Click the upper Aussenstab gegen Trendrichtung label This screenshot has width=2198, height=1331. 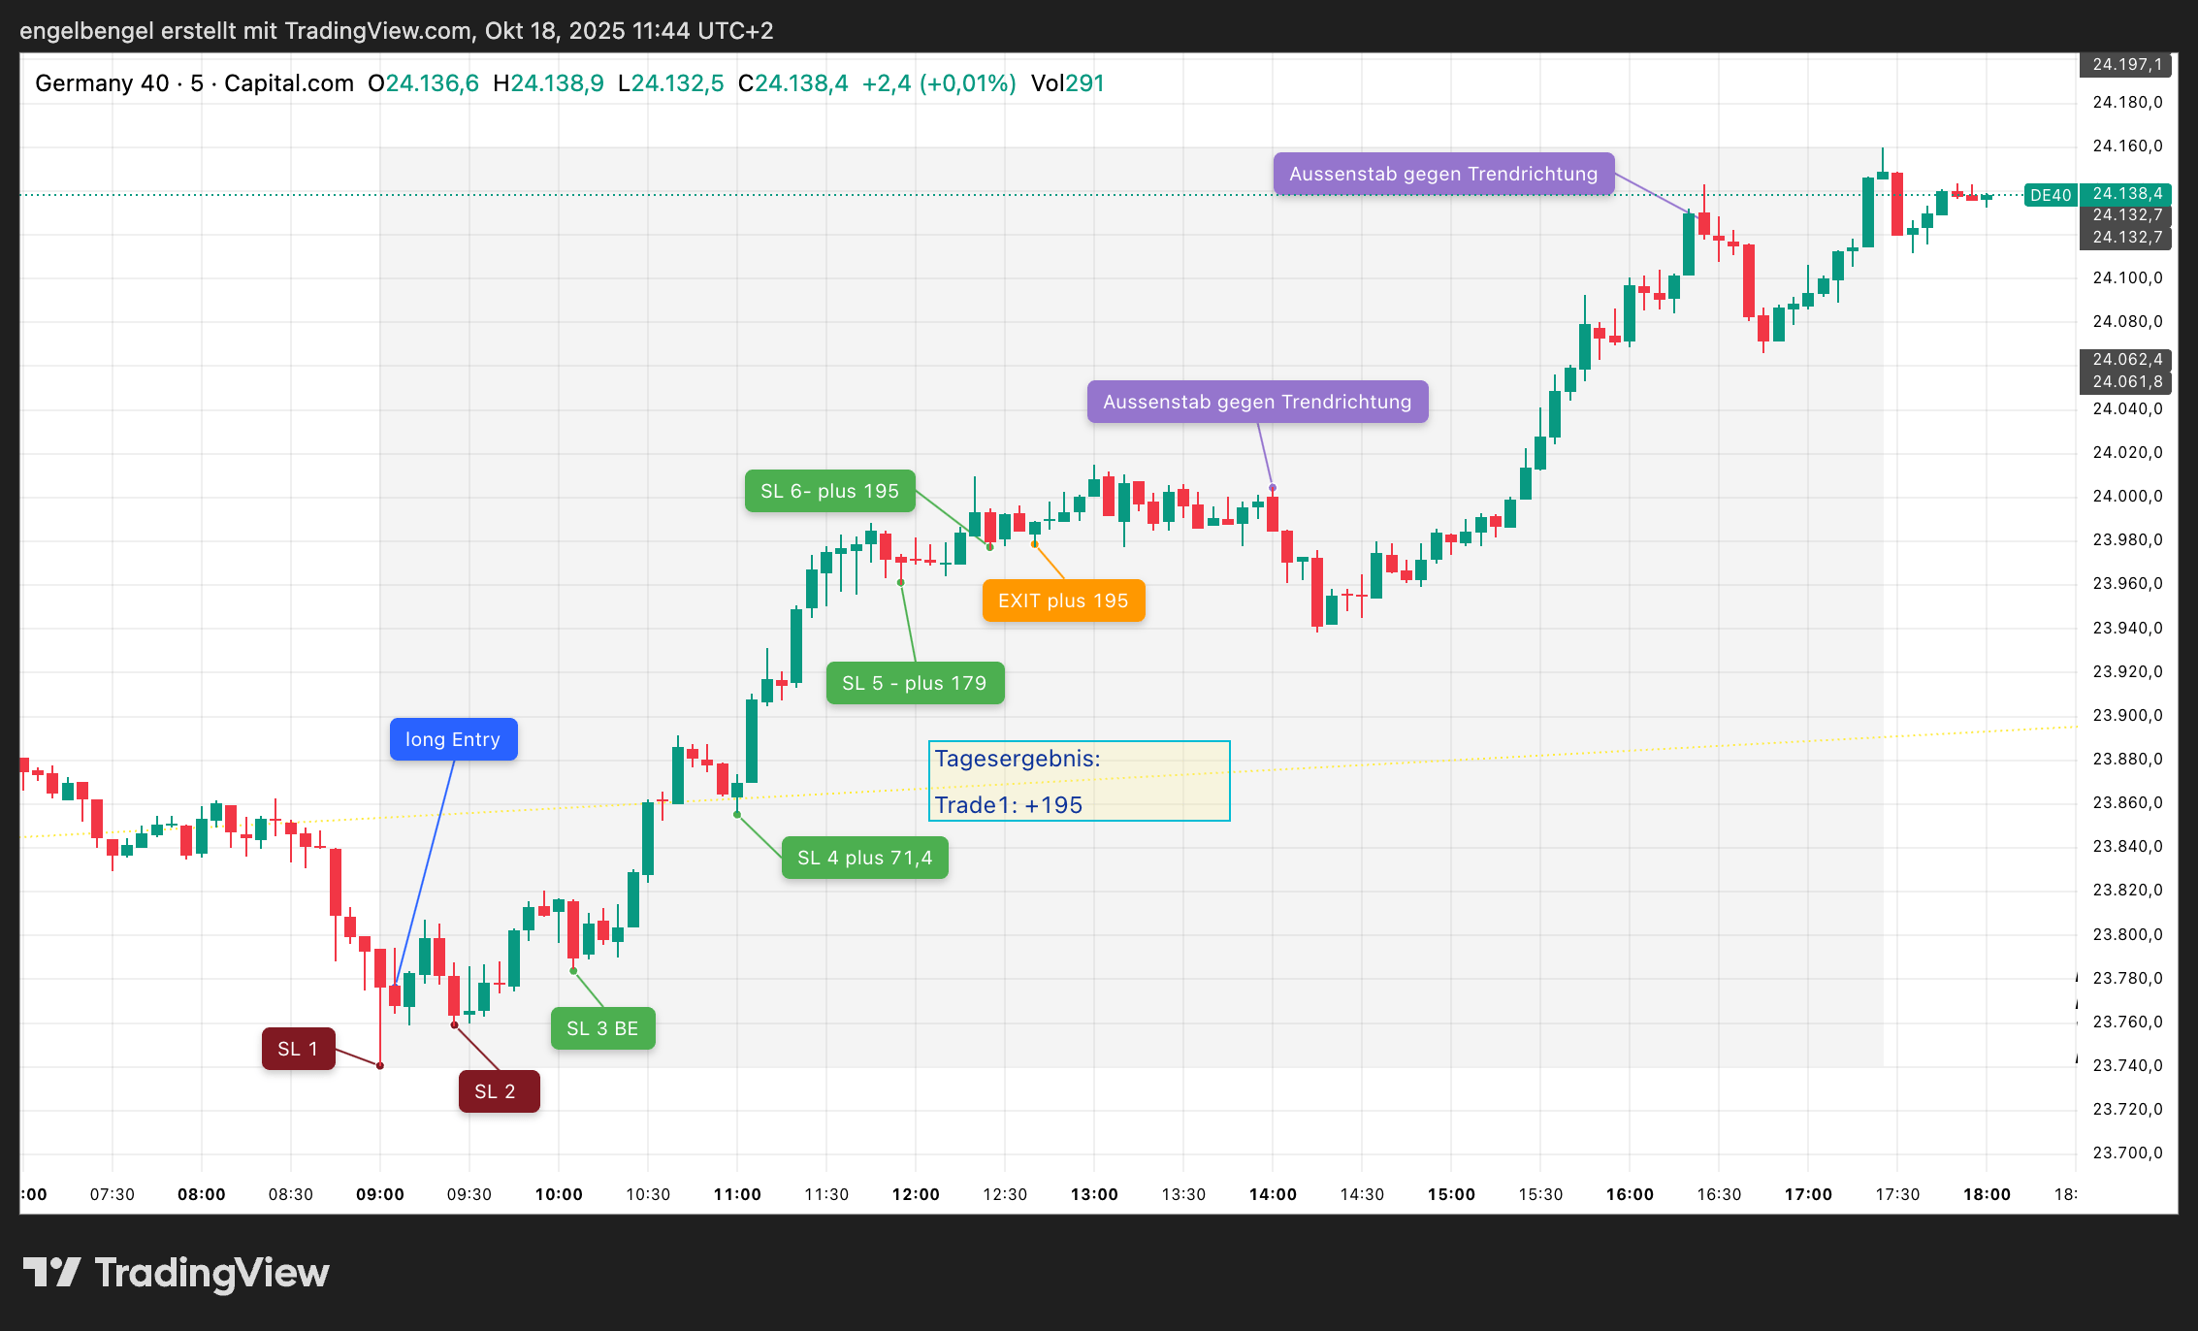coord(1442,174)
